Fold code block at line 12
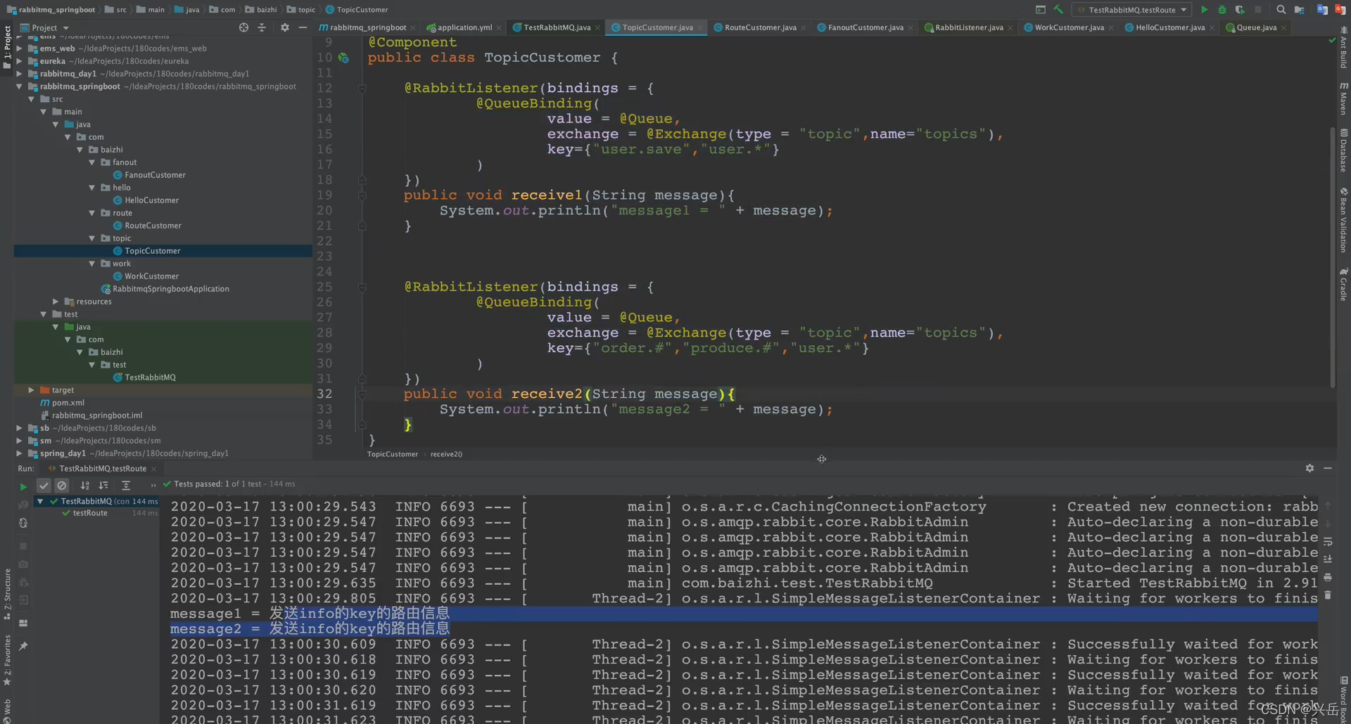This screenshot has width=1351, height=724. [x=362, y=89]
